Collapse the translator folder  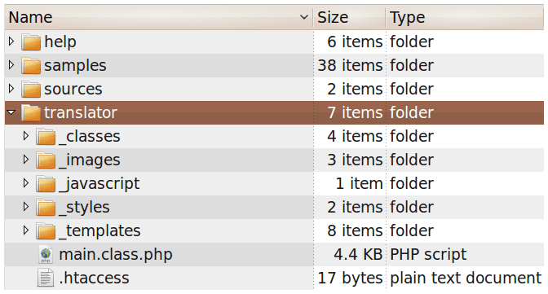click(11, 112)
